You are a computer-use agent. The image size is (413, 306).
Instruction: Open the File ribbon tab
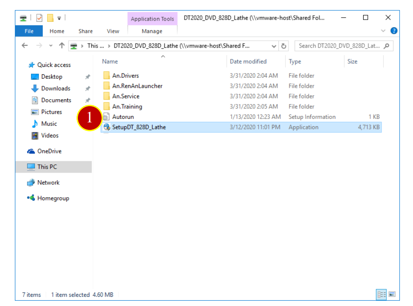tap(29, 31)
